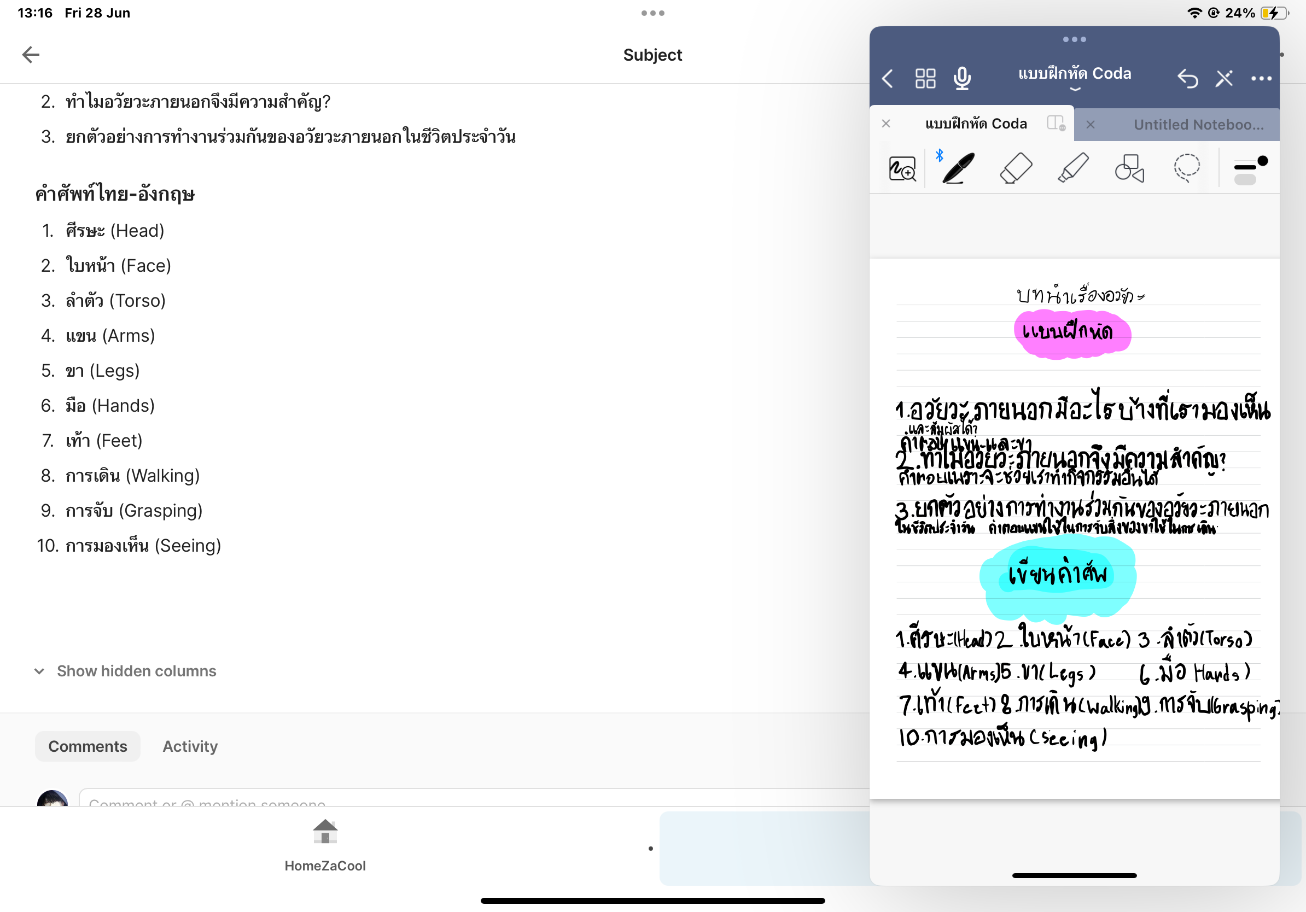Open the แบบฝึกหัด Coda title dropdown
Viewport: 1306px width, 912px height.
point(1074,77)
